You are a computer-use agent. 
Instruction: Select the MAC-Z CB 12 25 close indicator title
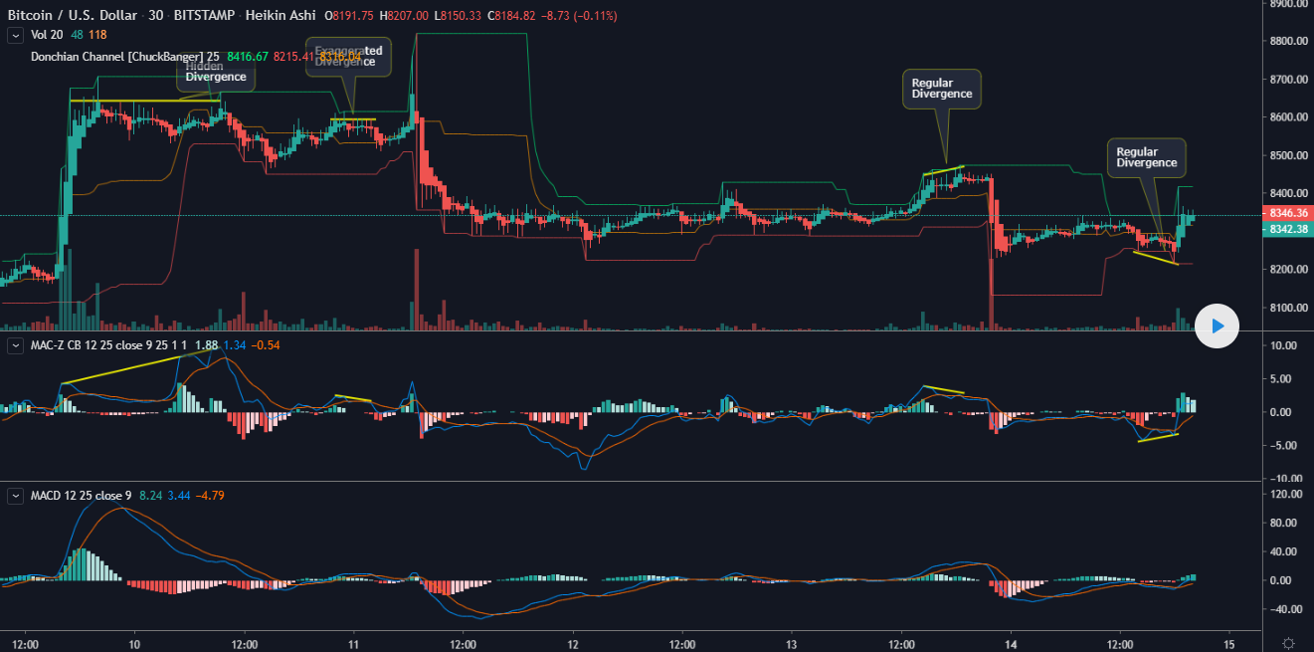(x=107, y=345)
